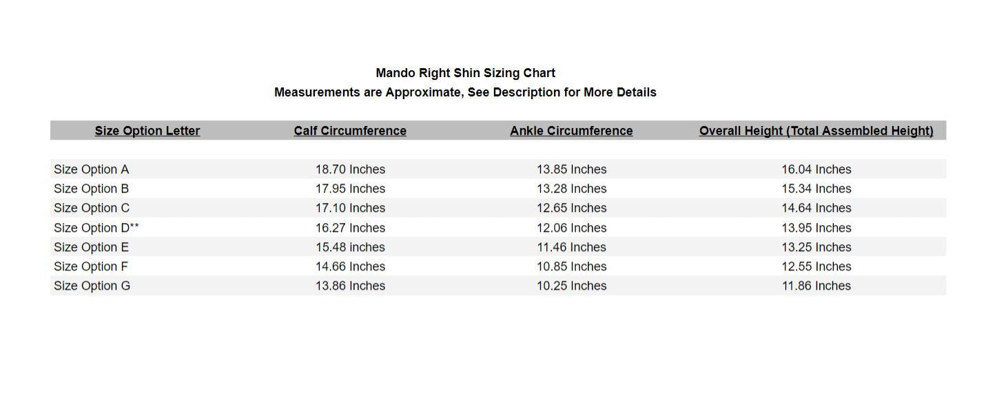This screenshot has width=997, height=415.
Task: Click the 12.55 Inches height value
Action: coord(816,266)
